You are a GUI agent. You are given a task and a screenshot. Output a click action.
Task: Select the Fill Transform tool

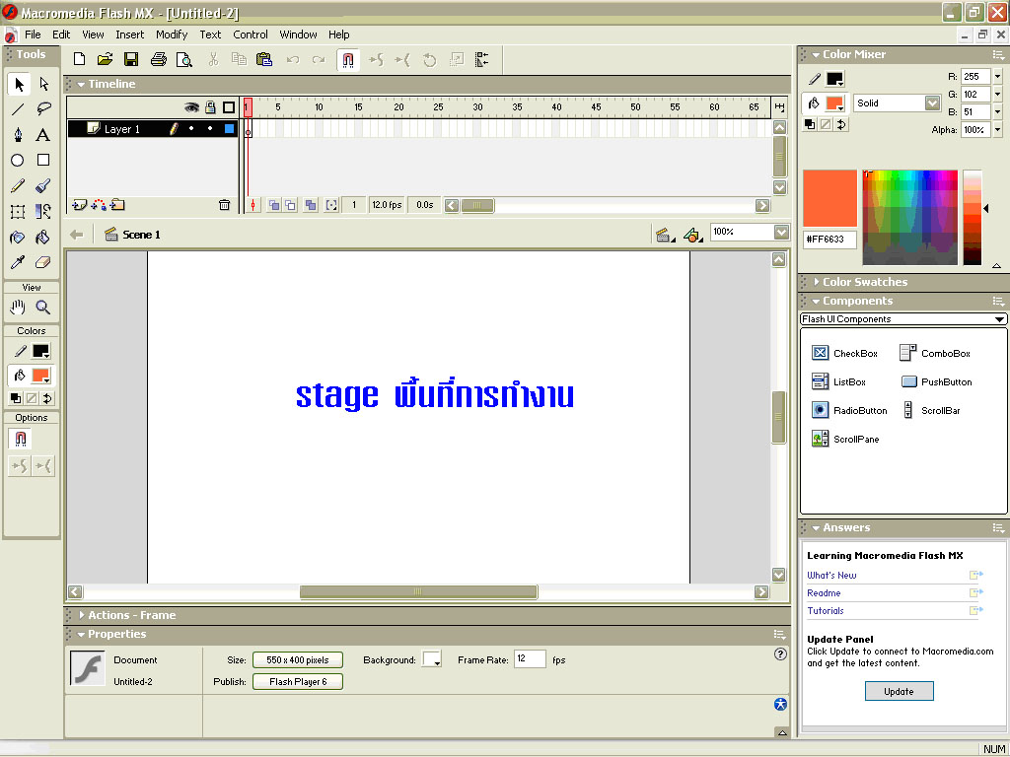pyautogui.click(x=43, y=212)
